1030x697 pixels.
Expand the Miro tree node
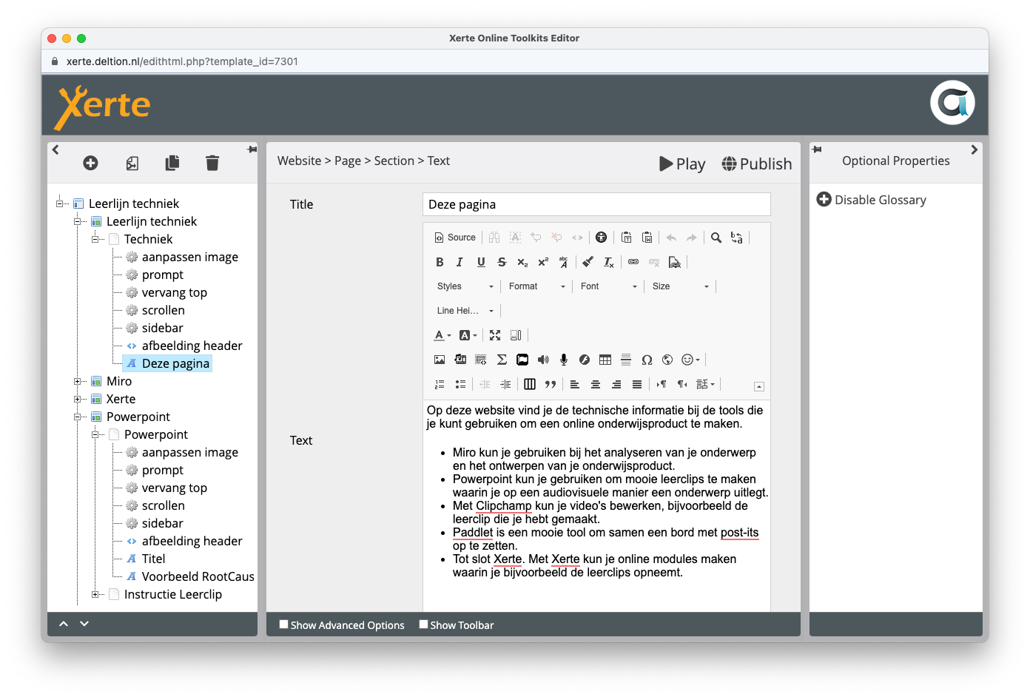tap(77, 381)
